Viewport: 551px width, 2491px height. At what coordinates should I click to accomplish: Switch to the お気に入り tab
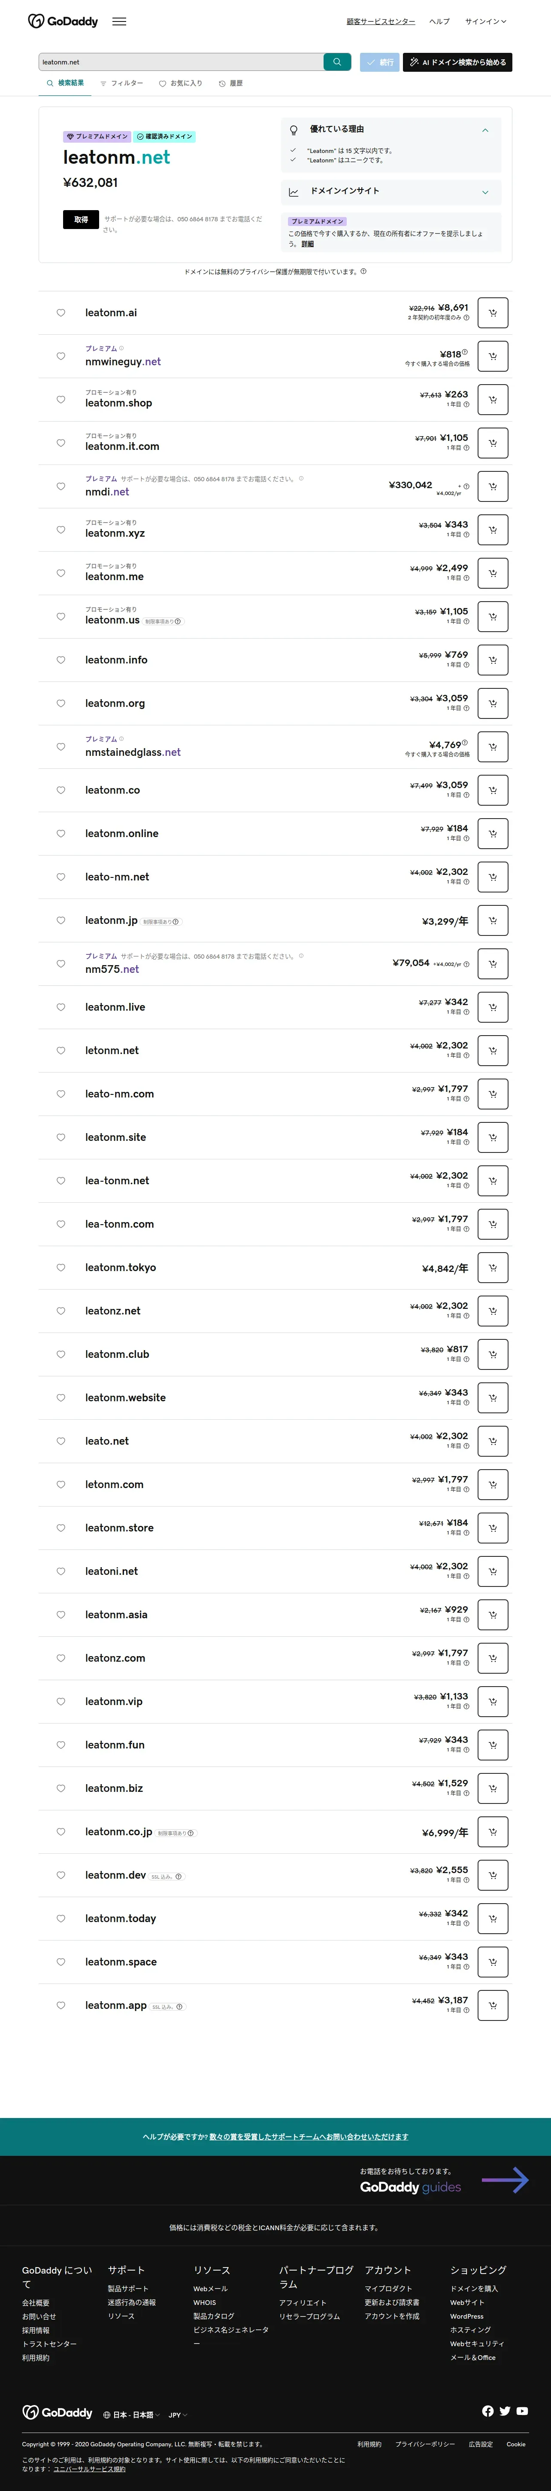point(181,84)
